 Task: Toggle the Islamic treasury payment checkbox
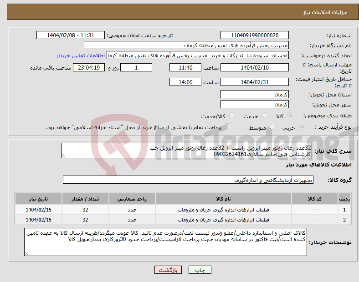coord(228,126)
